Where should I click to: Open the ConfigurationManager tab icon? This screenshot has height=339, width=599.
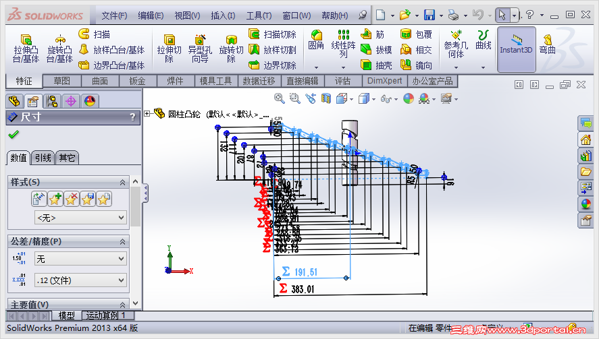(x=52, y=101)
